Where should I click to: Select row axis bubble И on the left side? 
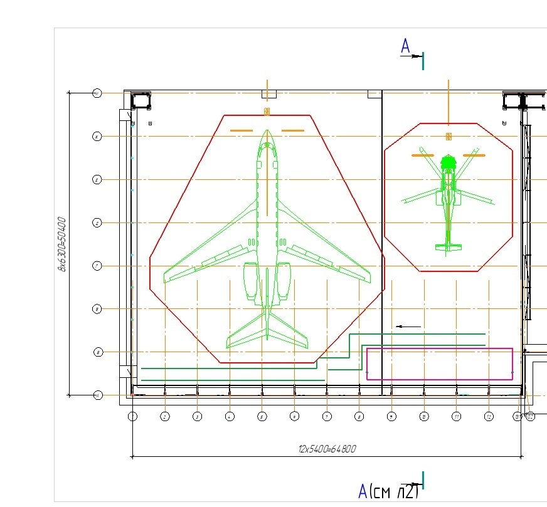(x=97, y=93)
